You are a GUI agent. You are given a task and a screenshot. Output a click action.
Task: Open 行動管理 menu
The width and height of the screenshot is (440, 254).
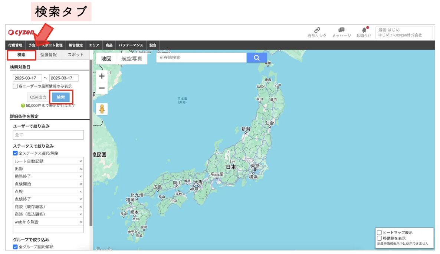pos(15,45)
